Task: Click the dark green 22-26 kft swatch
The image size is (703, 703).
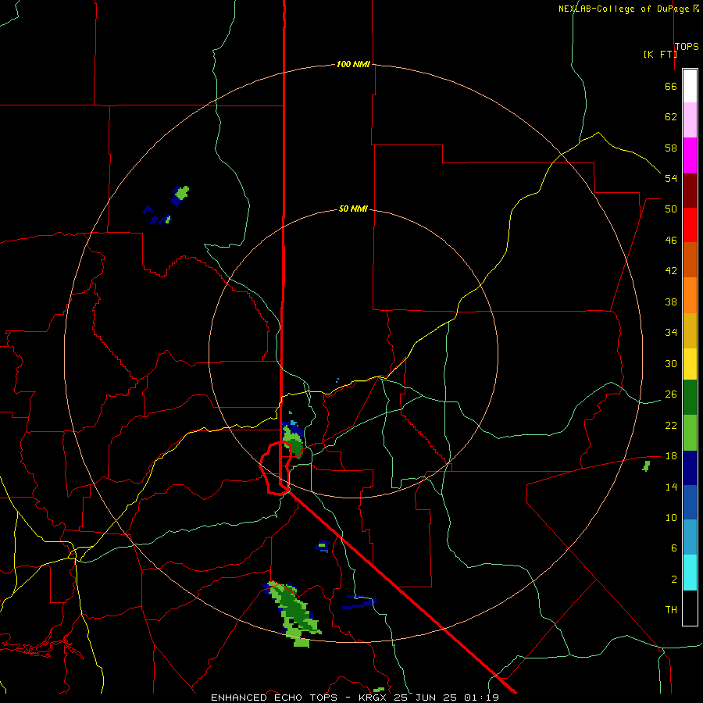Action: [x=690, y=398]
